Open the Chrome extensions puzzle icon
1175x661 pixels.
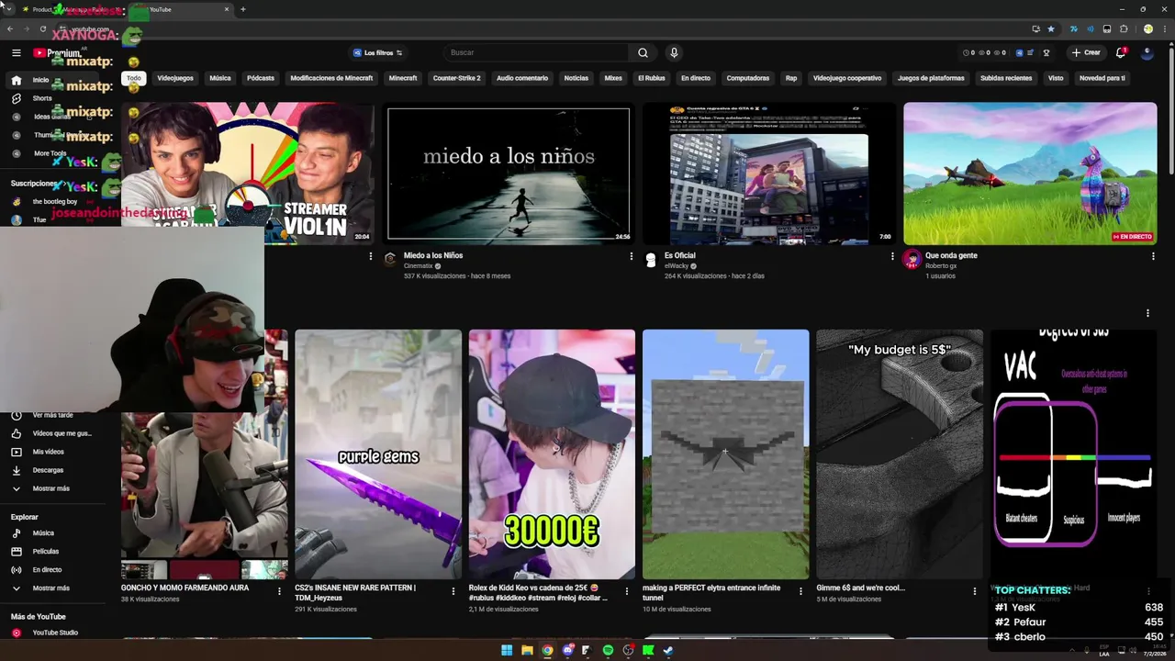point(1124,28)
